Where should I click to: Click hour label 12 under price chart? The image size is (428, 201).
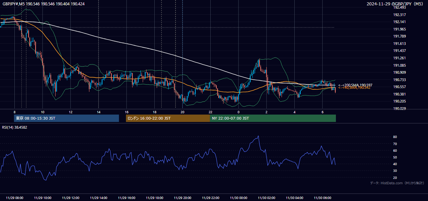tap(71, 112)
